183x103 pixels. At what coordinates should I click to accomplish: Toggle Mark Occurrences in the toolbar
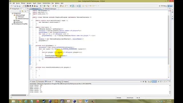tap(73, 6)
